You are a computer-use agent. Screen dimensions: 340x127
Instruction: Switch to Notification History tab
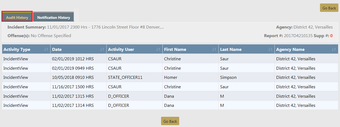[54, 17]
